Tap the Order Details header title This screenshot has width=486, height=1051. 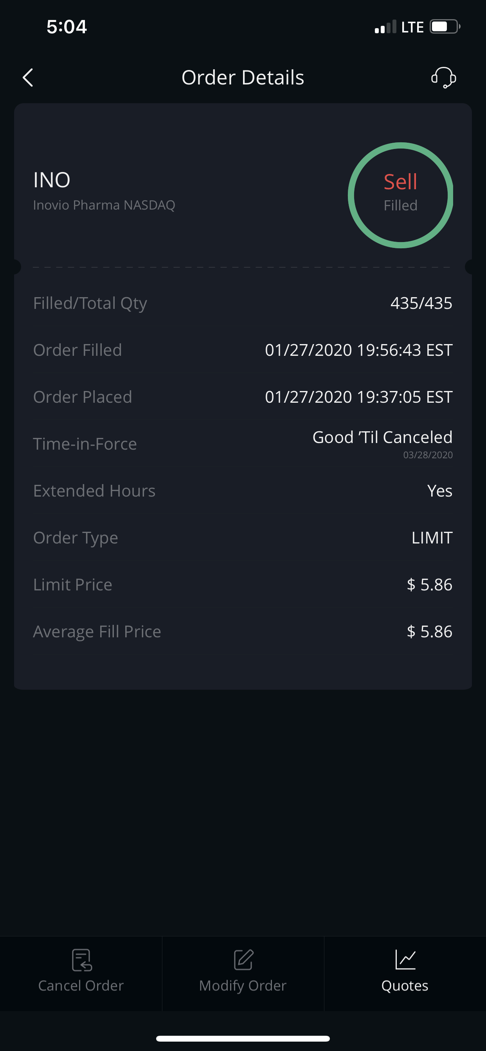coord(243,77)
